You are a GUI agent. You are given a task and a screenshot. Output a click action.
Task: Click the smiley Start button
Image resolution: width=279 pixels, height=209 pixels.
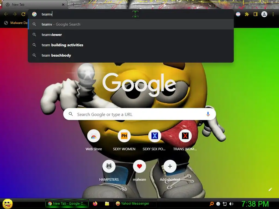pos(8,204)
